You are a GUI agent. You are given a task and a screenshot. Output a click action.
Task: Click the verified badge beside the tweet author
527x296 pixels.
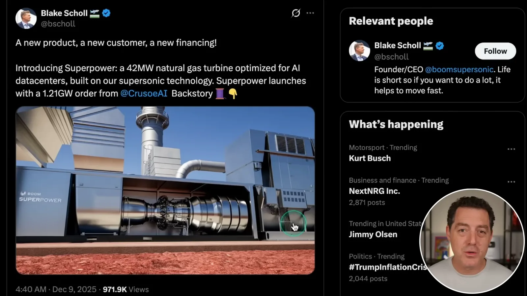[106, 13]
